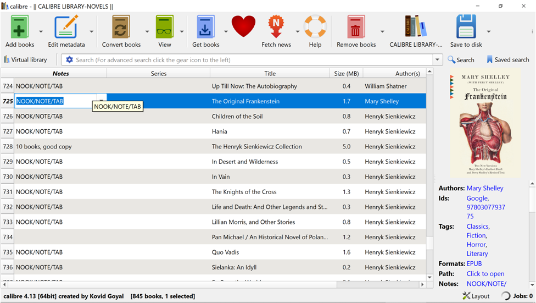Click the 'Click to open' path link

(x=485, y=273)
